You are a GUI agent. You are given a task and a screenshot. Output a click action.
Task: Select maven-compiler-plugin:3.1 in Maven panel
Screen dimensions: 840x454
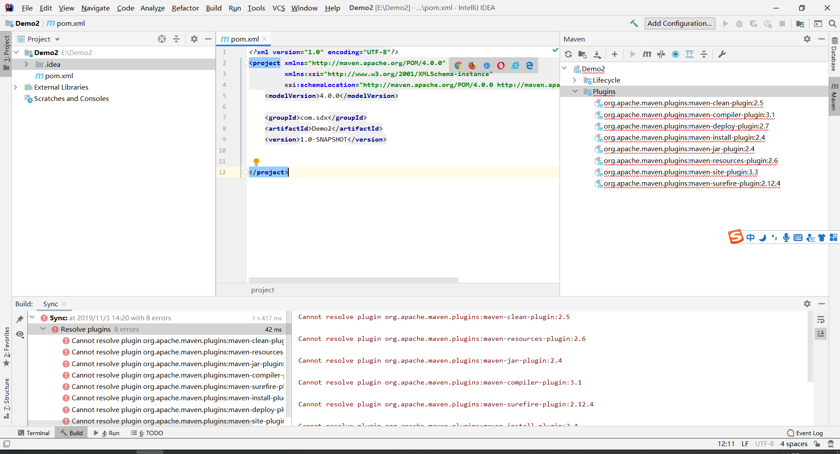[689, 115]
